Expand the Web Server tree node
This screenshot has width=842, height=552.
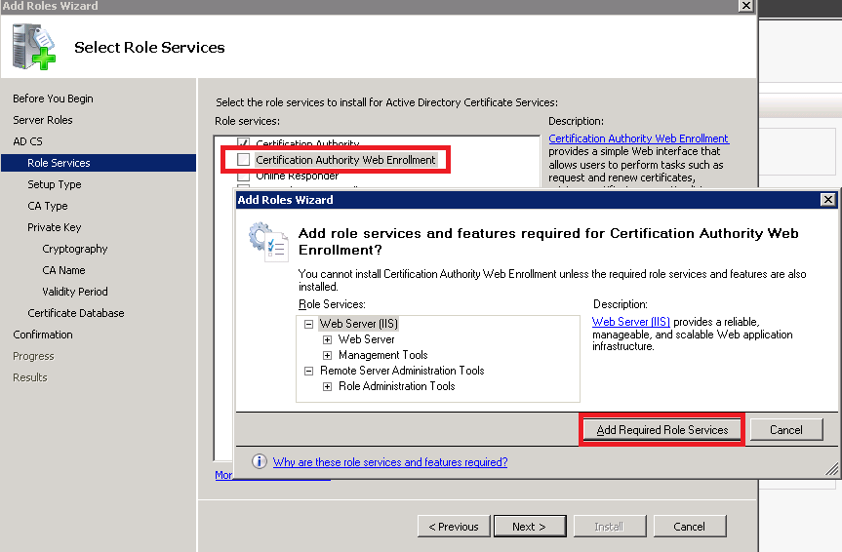327,339
